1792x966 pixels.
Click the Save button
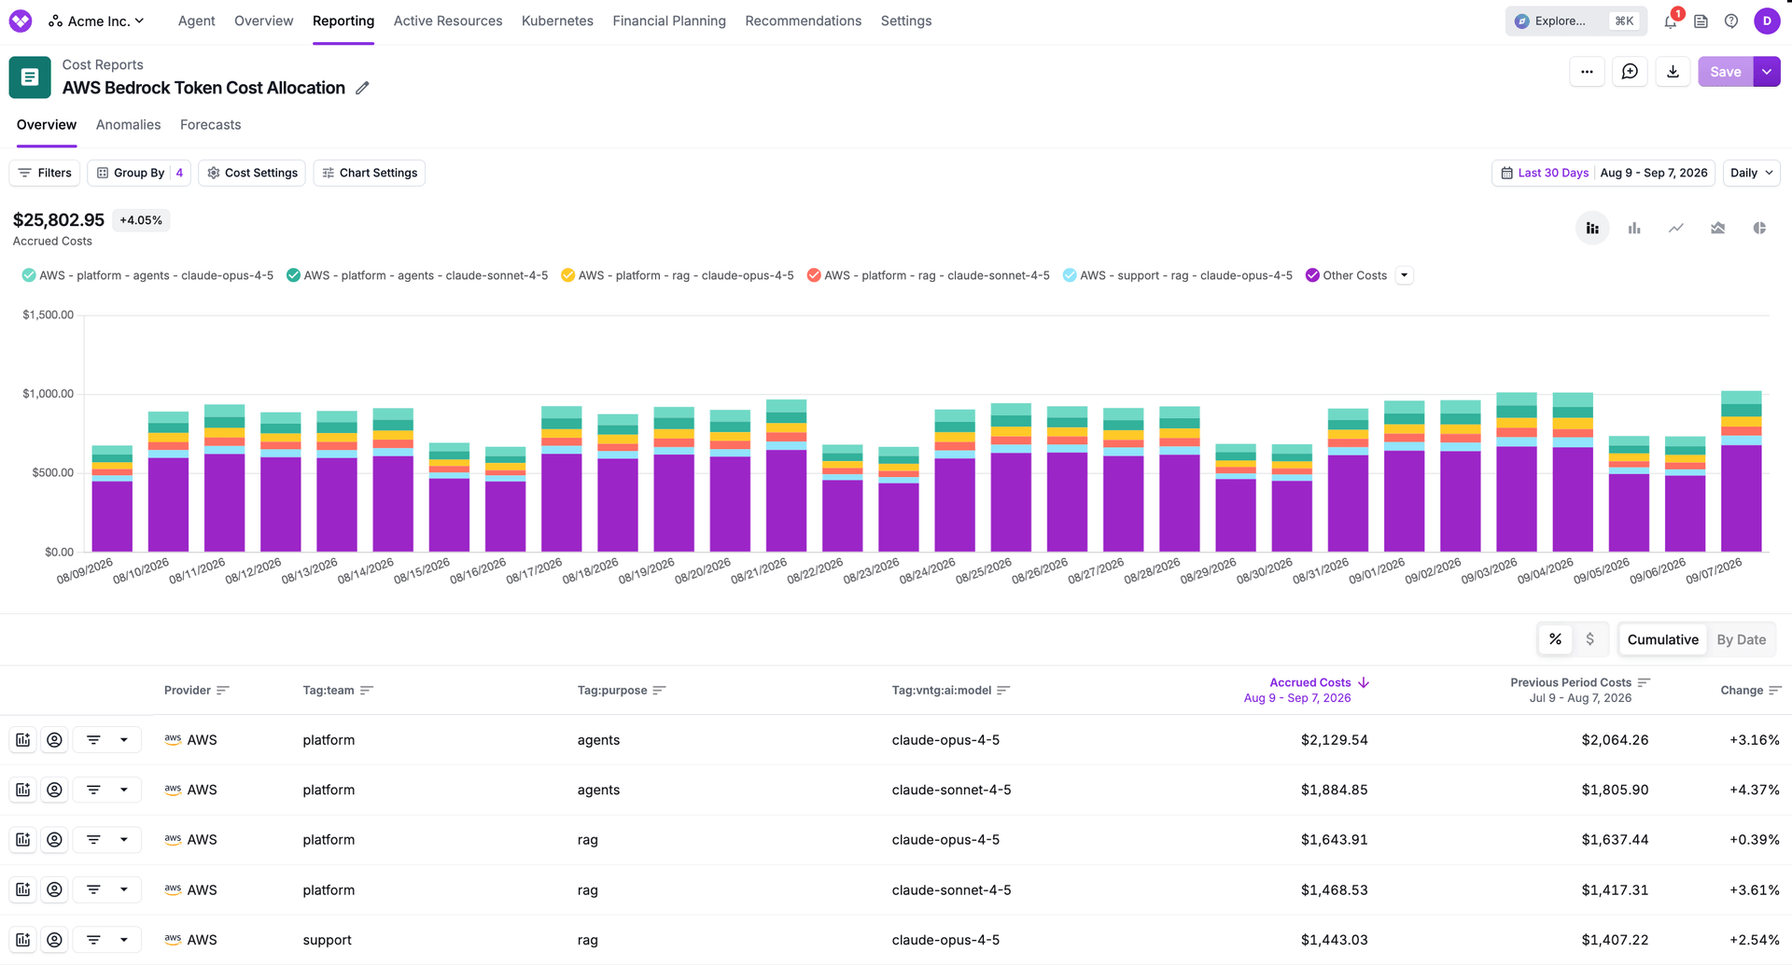[x=1725, y=72]
